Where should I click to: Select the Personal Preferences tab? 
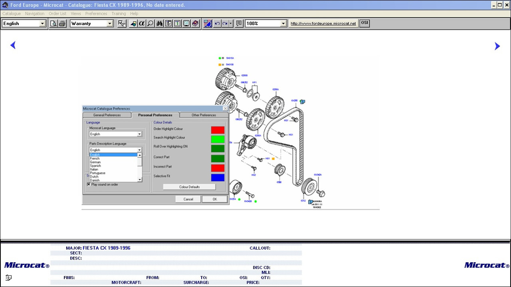tap(155, 115)
